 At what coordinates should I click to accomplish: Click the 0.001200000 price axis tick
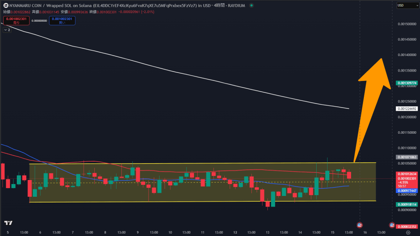[x=407, y=117]
